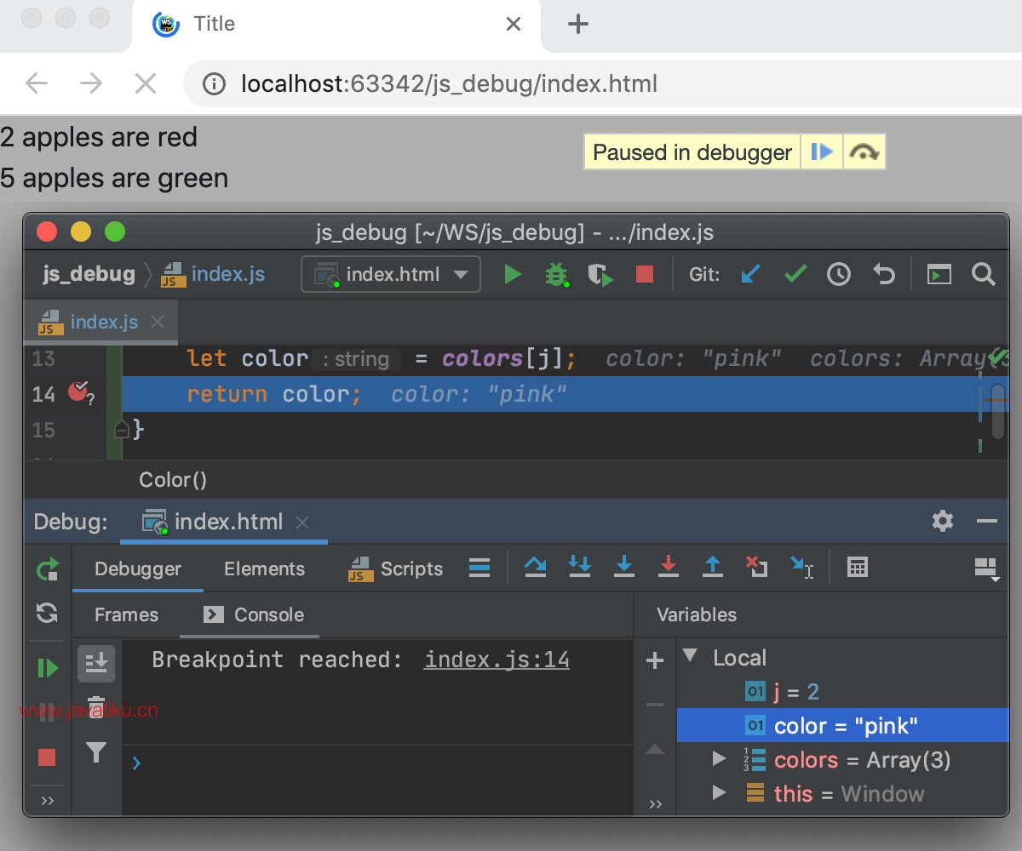Expand the colors Array(3) node
Screen dimensions: 1022x851
(x=720, y=758)
